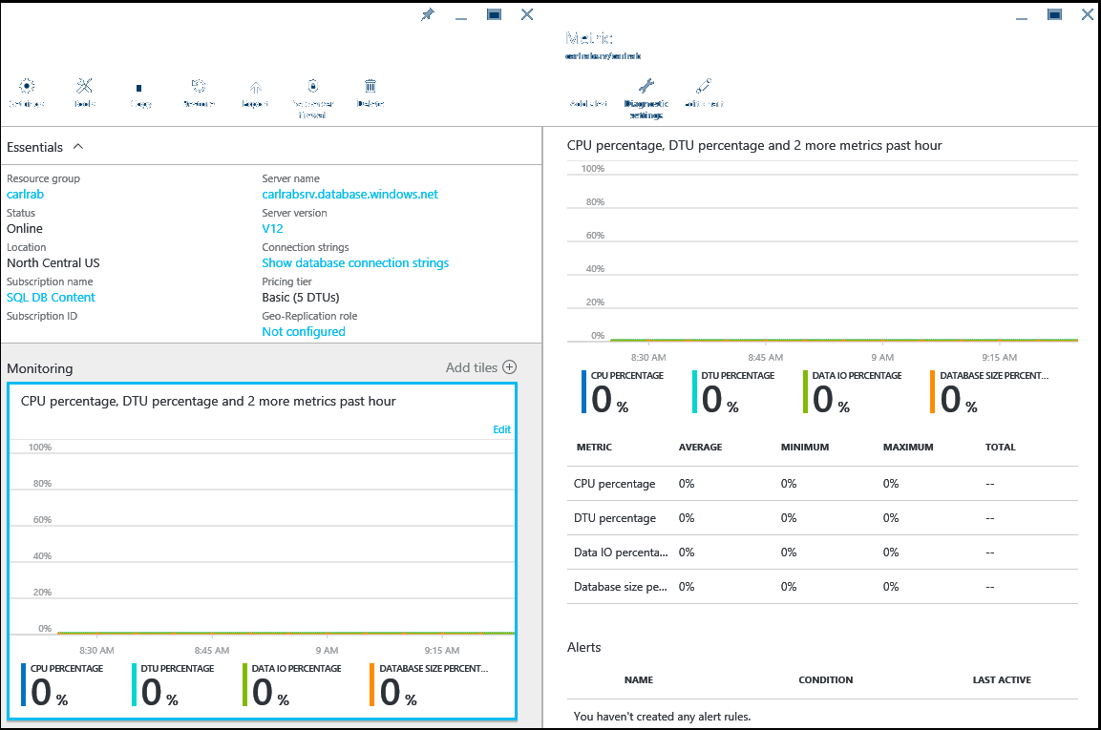Click Show database connection strings
Image resolution: width=1101 pixels, height=730 pixels.
pos(355,263)
